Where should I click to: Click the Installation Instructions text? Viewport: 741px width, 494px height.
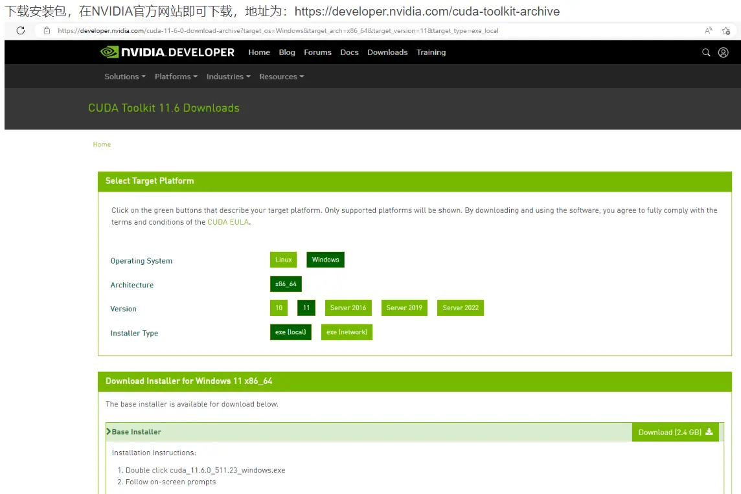pyautogui.click(x=154, y=453)
